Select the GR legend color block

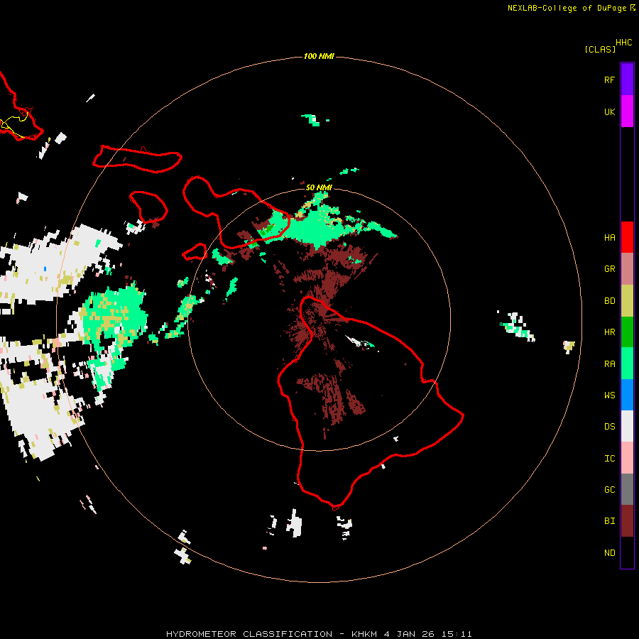(627, 269)
